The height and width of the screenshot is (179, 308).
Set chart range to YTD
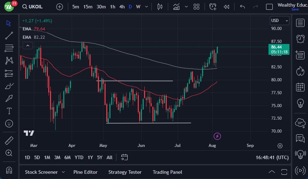[79, 157]
